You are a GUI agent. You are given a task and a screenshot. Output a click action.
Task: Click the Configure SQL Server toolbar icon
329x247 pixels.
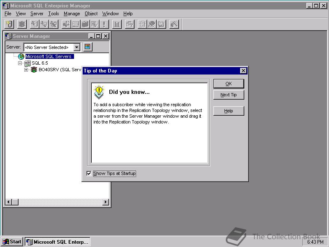(x=35, y=24)
